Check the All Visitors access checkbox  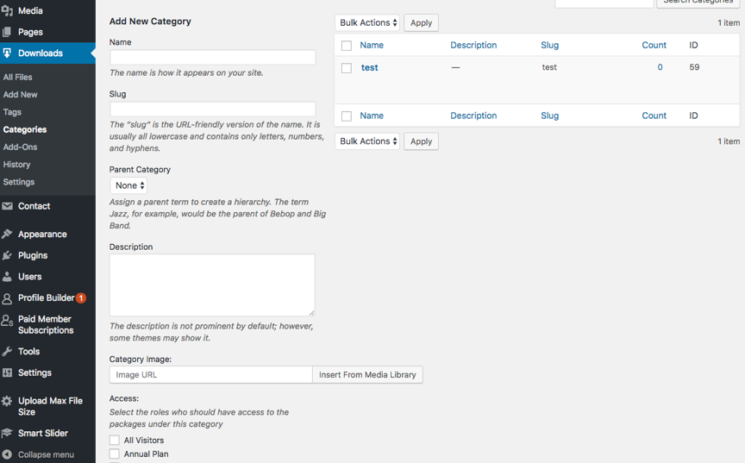pyautogui.click(x=115, y=441)
